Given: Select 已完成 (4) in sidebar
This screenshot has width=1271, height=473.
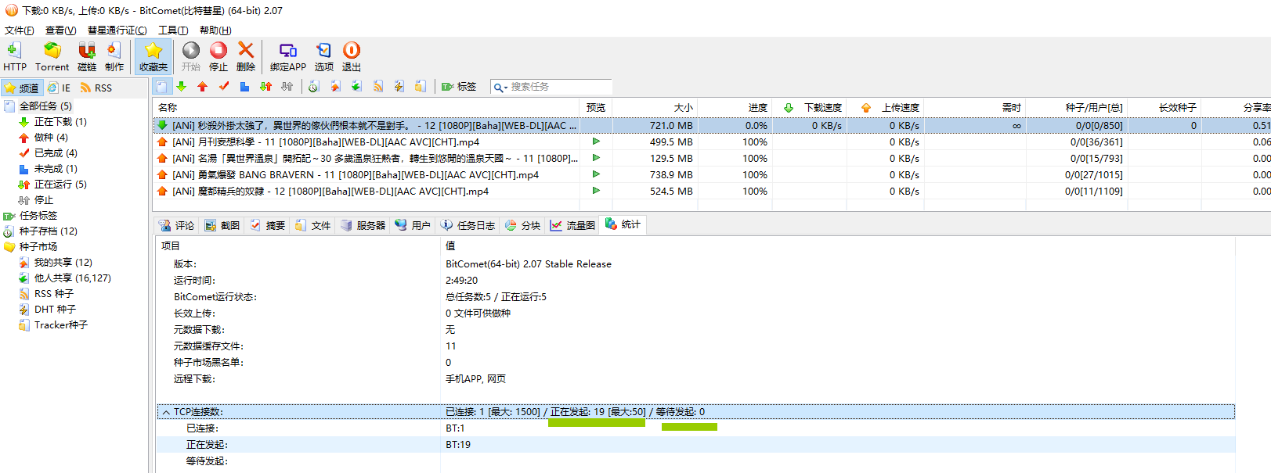Looking at the screenshot, I should click(56, 153).
